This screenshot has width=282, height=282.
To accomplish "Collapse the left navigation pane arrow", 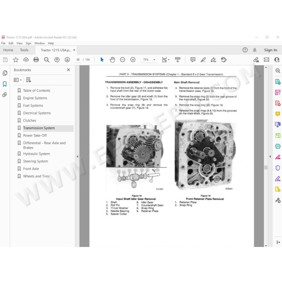I will pos(77,156).
